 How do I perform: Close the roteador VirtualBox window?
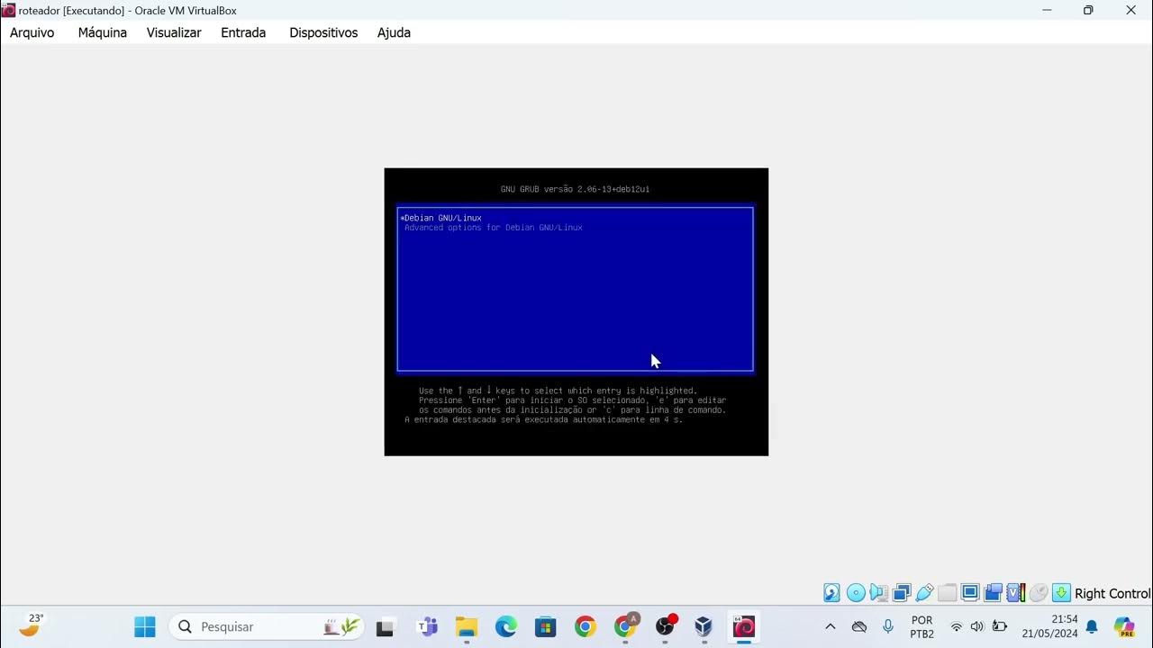tap(1130, 11)
